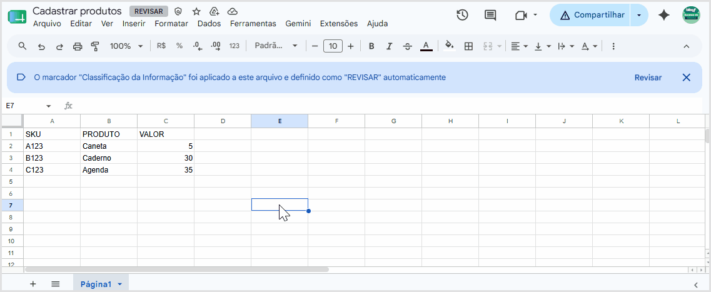Open horizontal align dropdown
Image resolution: width=711 pixels, height=292 pixels.
pos(519,46)
